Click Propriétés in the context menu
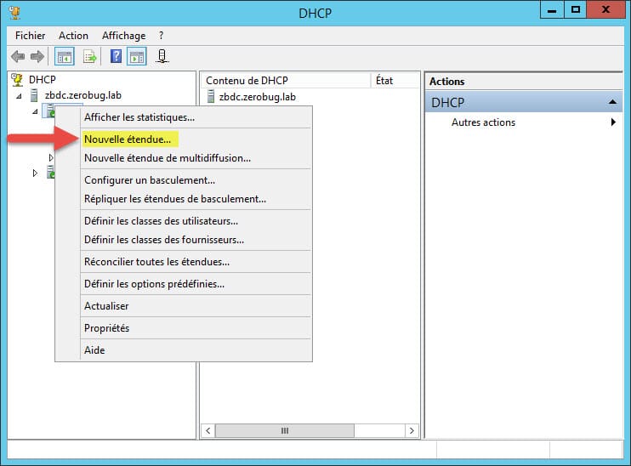631x466 pixels. [x=107, y=328]
